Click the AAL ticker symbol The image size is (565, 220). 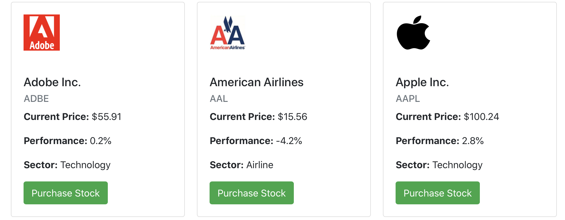point(219,99)
